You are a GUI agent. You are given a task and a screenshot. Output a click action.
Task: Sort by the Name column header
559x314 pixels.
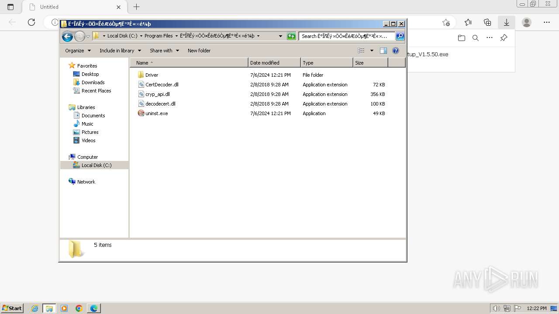[x=189, y=63]
